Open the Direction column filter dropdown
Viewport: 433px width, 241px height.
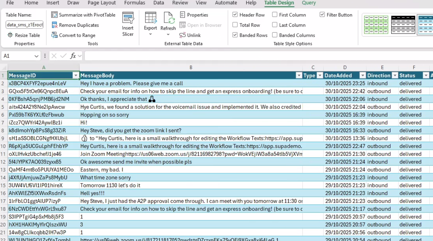pyautogui.click(x=395, y=76)
